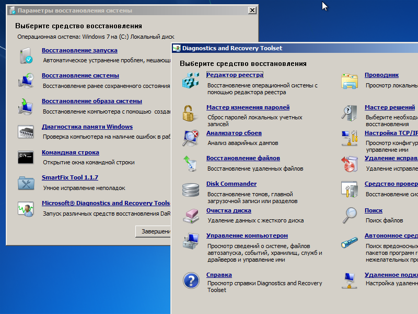Open Проводник link
This screenshot has height=314, width=418.
pos(381,75)
